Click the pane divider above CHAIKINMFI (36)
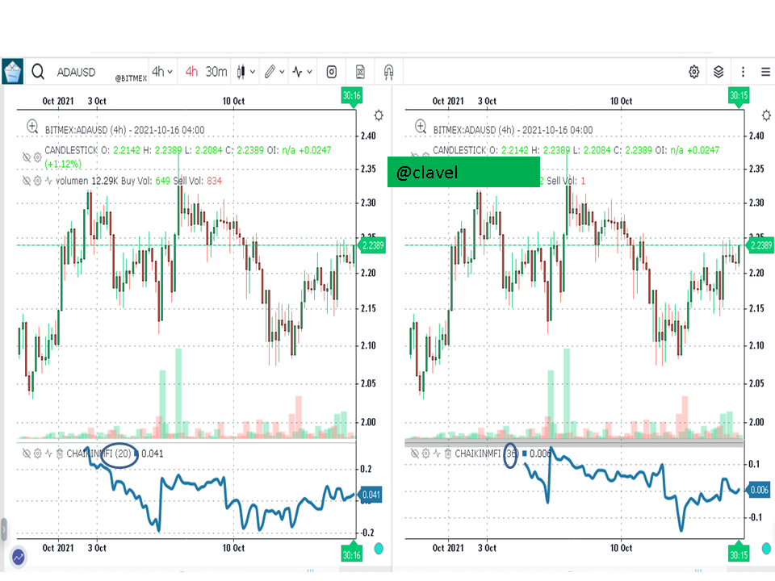This screenshot has height=581, width=775. (x=574, y=443)
